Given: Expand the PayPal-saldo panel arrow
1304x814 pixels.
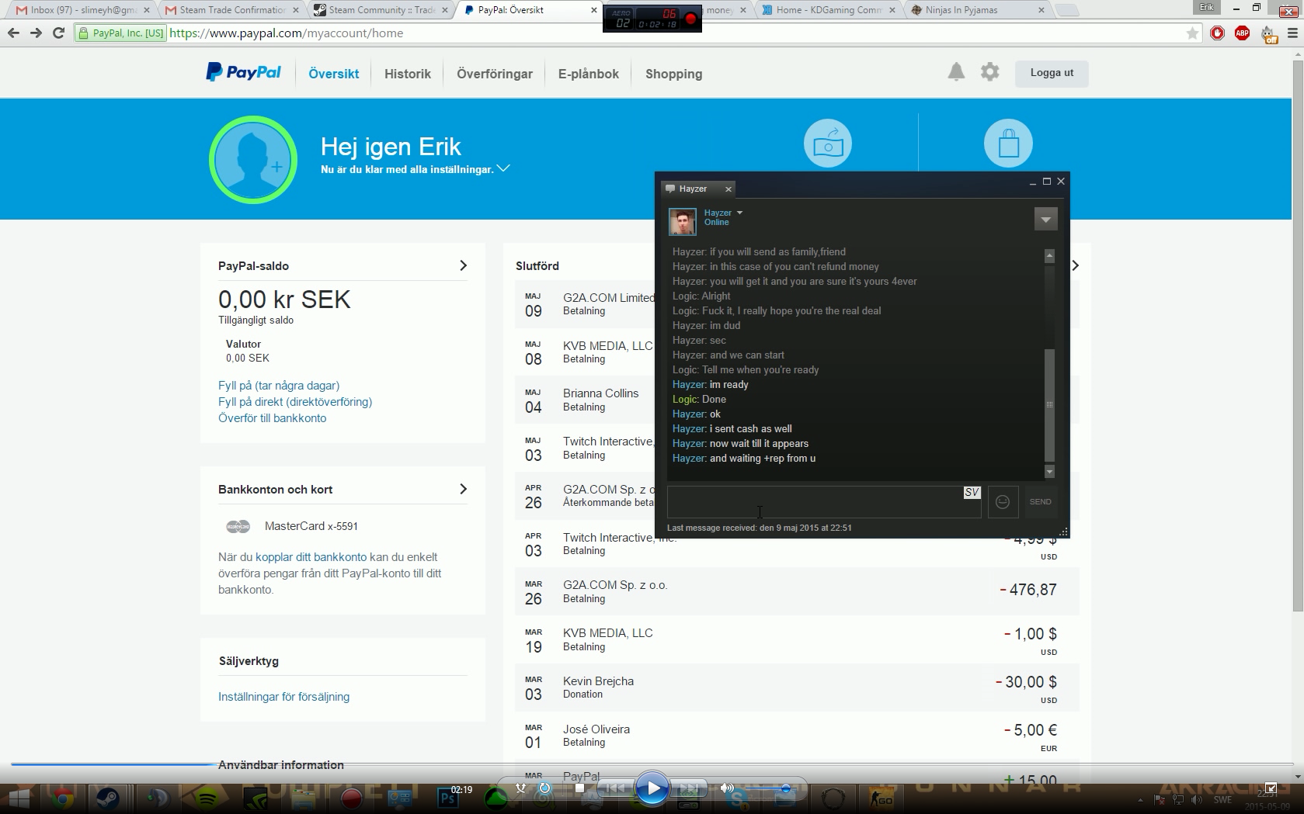Looking at the screenshot, I should click(x=463, y=265).
